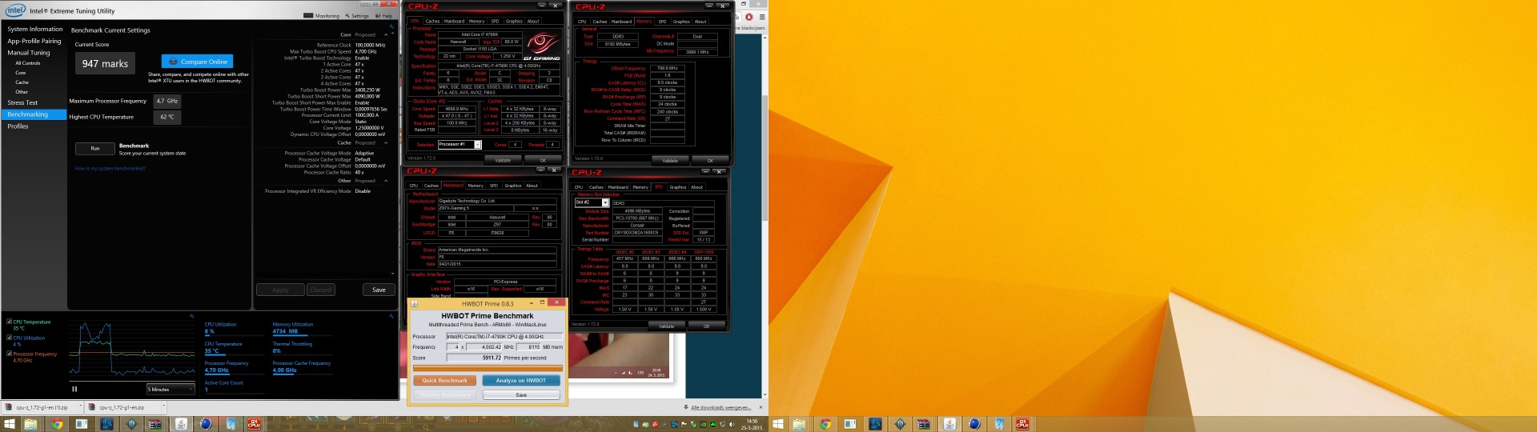Viewport: 1537px width, 432px height.
Task: Open Settings in Intel XTU header
Action: 357,15
